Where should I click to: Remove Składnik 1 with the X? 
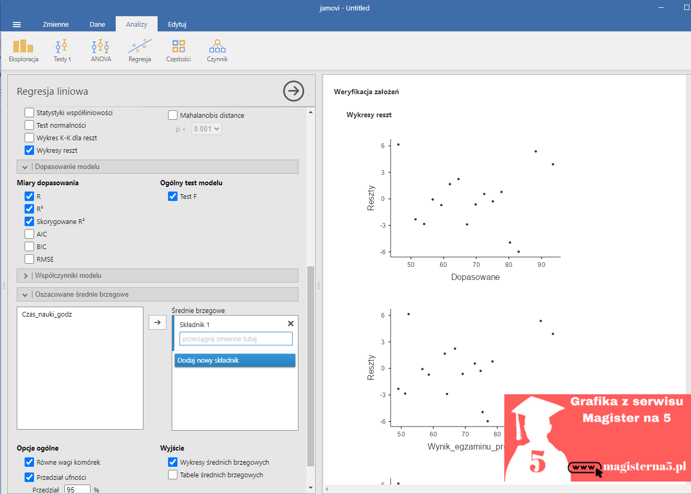291,324
